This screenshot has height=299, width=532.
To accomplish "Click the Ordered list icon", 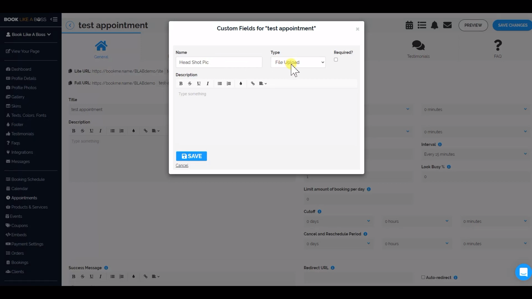I will click(229, 83).
